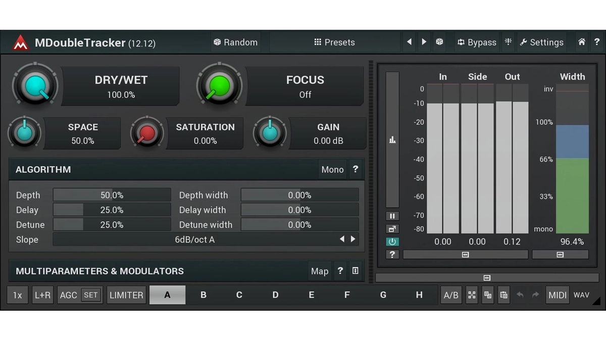Open Multiparameters & Modulators help
Viewport: 606px width, 341px height.
[x=340, y=271]
